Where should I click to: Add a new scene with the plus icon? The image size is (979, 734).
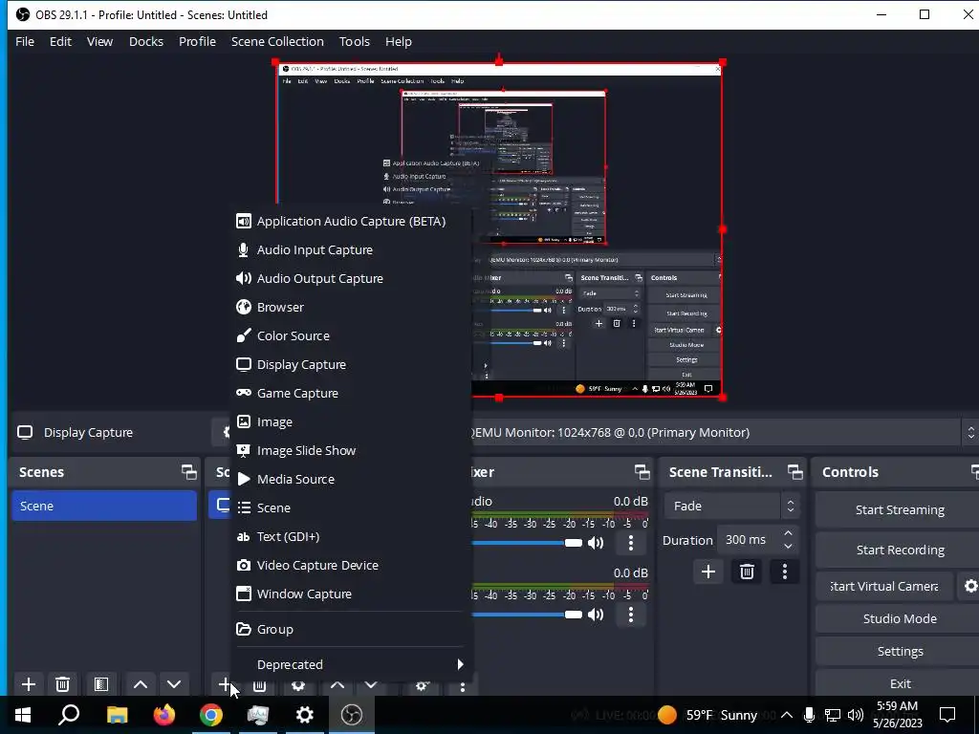pos(28,684)
